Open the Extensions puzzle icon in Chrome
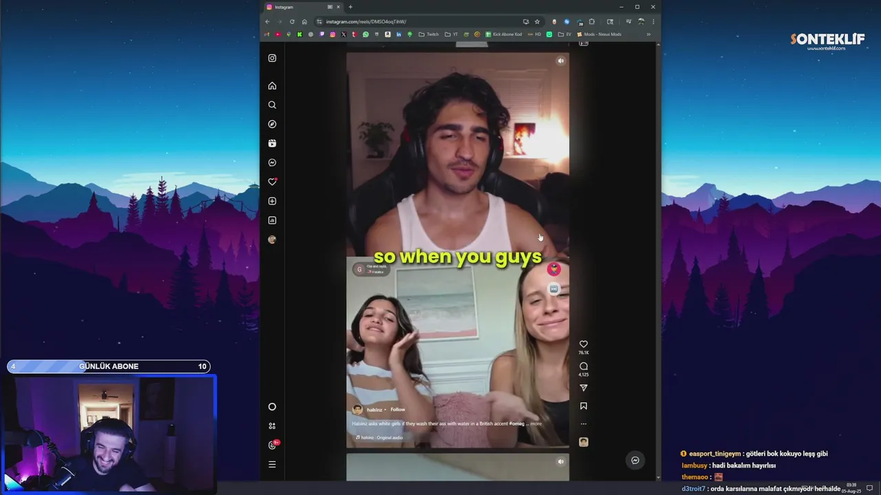The height and width of the screenshot is (495, 881). [x=591, y=21]
